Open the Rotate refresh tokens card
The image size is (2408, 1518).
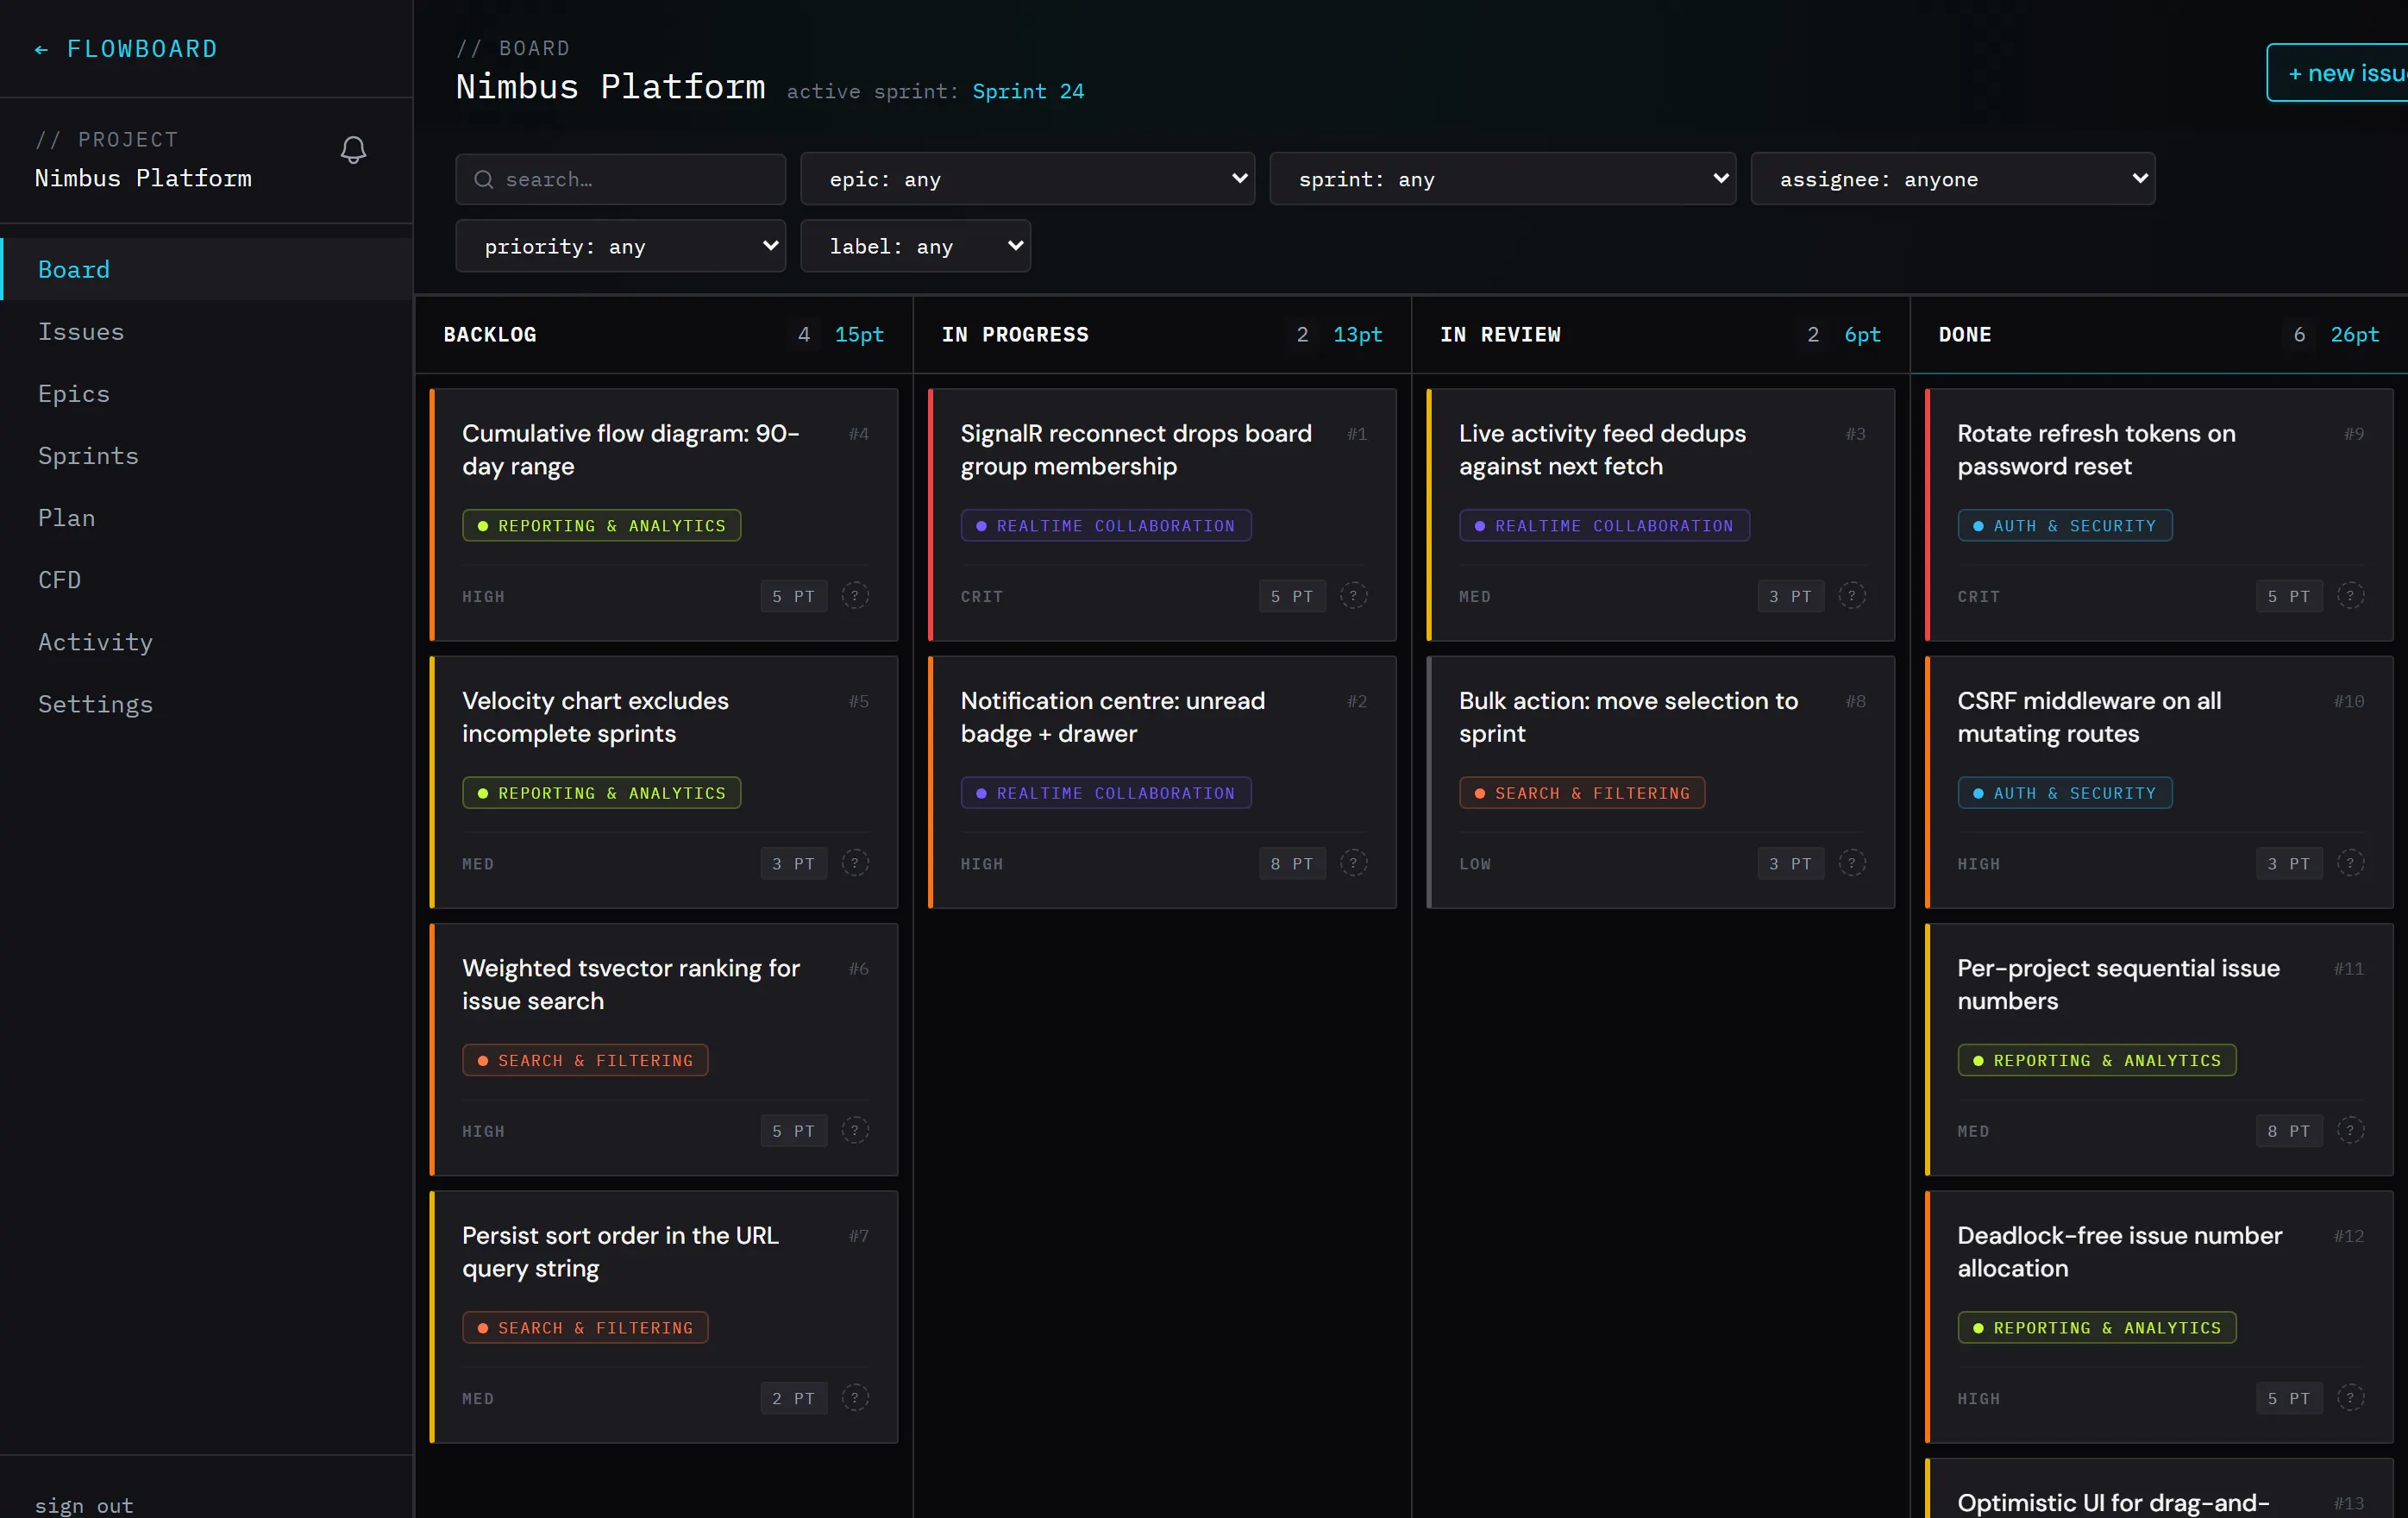coord(2159,515)
